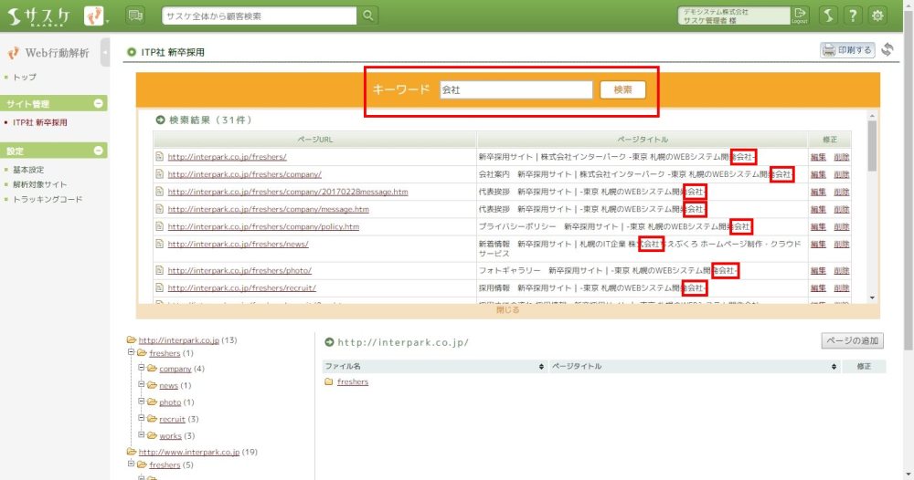Screen dimensions: 914x480
Task: Click the 検索 keyword search button
Action: click(622, 89)
